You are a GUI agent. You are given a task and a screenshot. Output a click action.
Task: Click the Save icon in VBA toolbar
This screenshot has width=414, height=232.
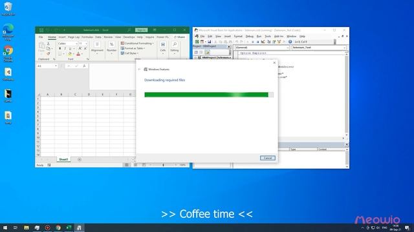coord(210,42)
